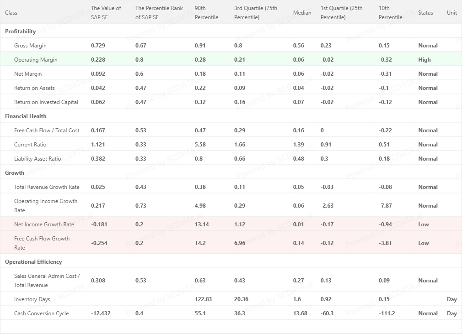This screenshot has width=462, height=334.
Task: Select the Median column header
Action: [302, 13]
